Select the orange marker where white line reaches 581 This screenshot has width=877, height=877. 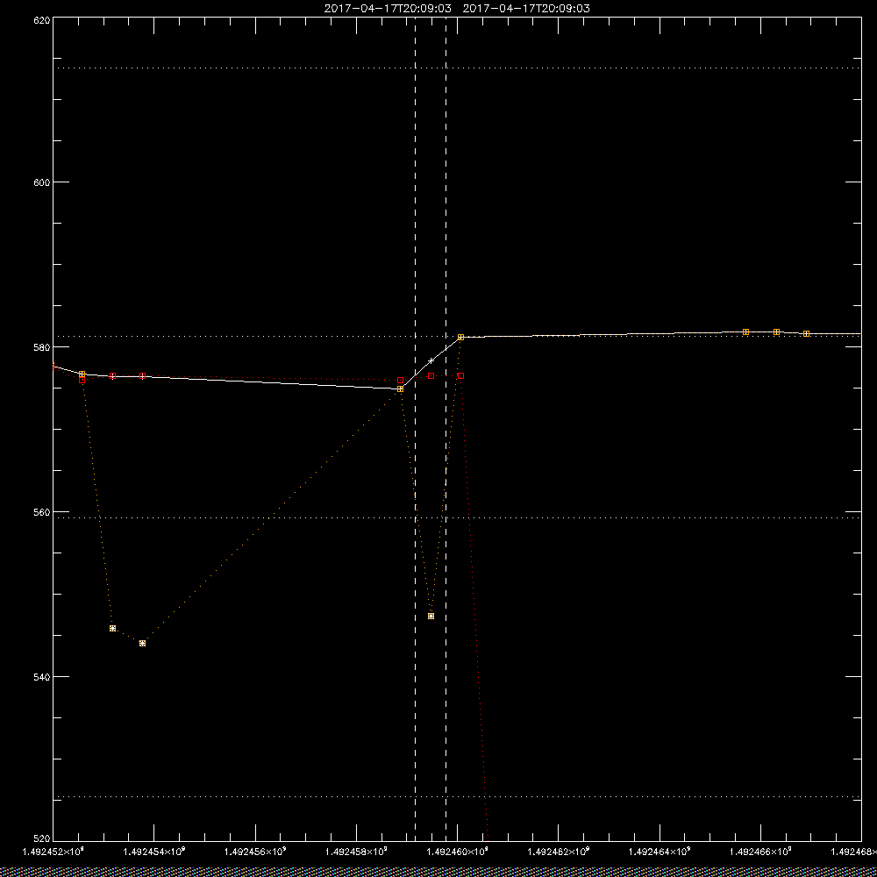click(461, 338)
